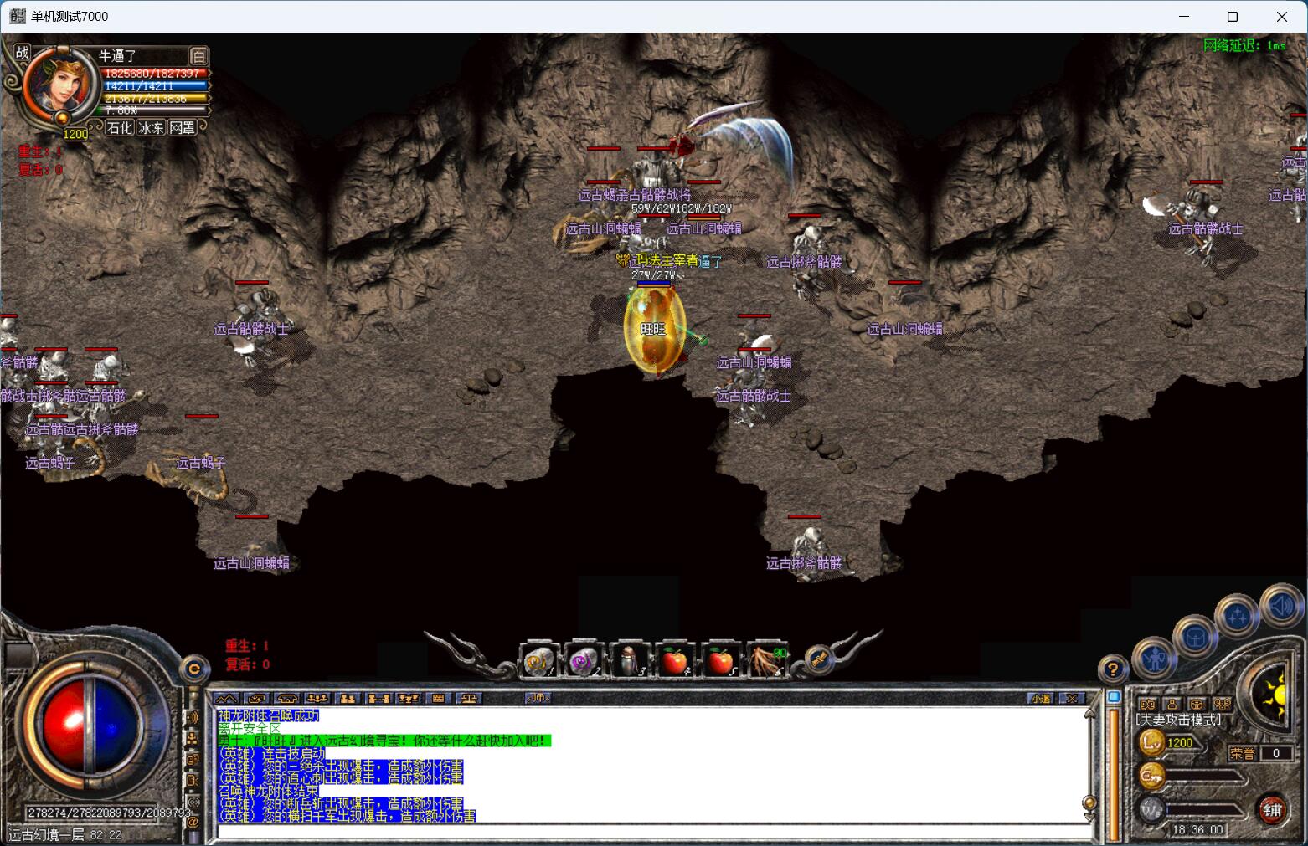Click the hero portrait avatar

(59, 85)
